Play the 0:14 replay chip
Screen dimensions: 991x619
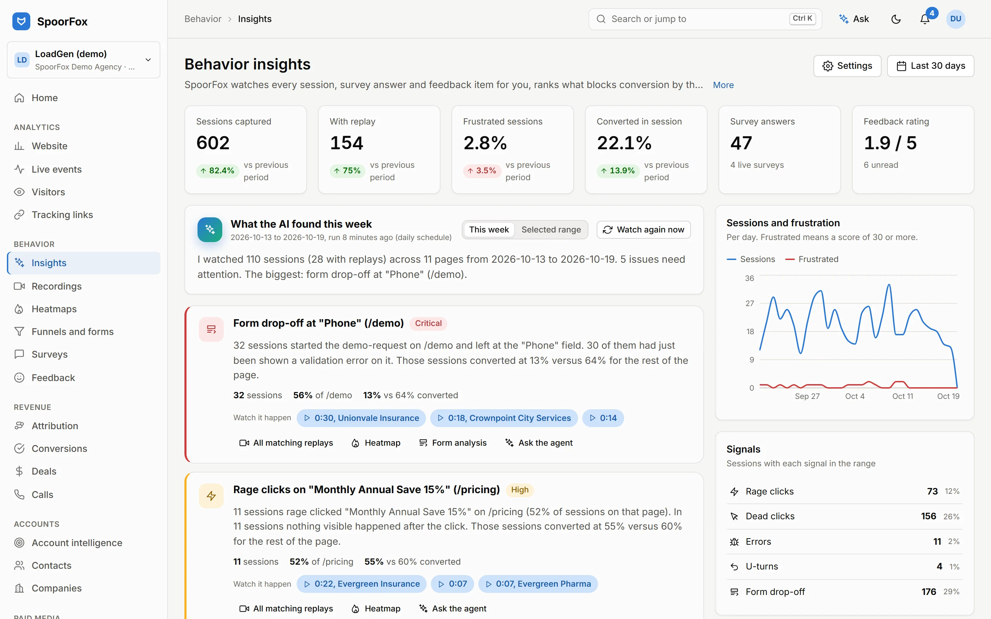[x=603, y=418]
